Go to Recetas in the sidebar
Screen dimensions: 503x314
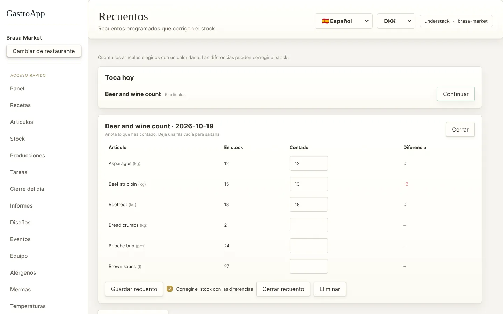(x=20, y=105)
